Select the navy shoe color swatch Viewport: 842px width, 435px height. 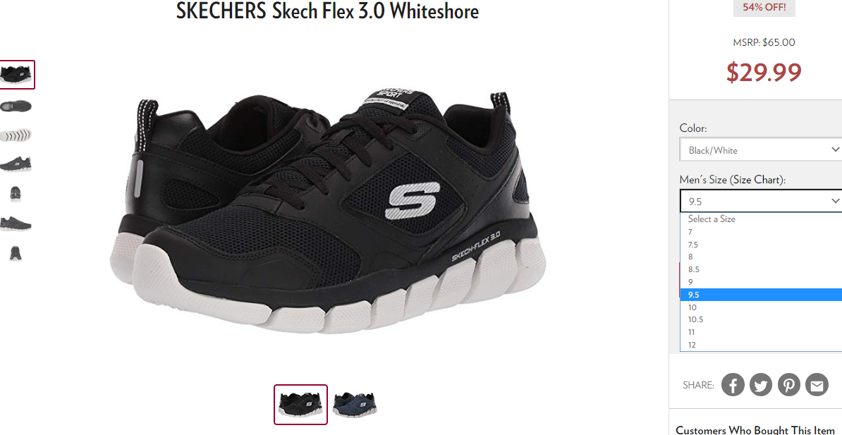pyautogui.click(x=355, y=405)
